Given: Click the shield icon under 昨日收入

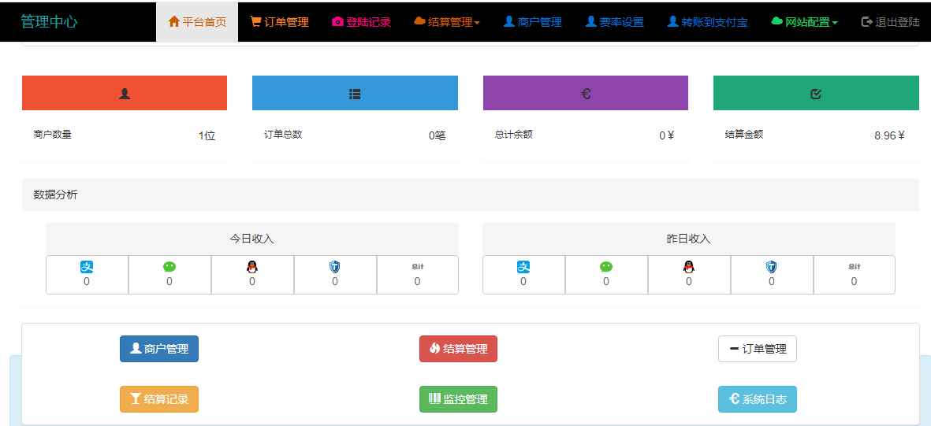Looking at the screenshot, I should 771,267.
